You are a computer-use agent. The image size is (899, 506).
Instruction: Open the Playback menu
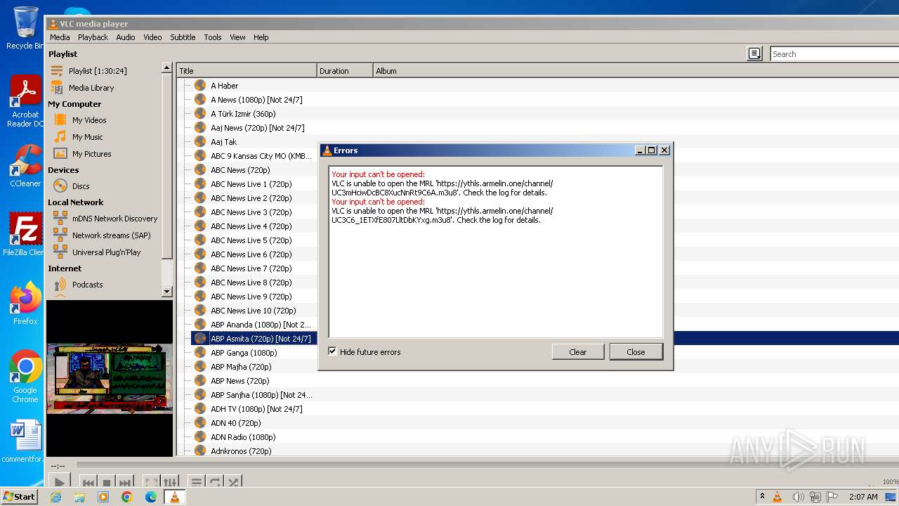coord(93,37)
